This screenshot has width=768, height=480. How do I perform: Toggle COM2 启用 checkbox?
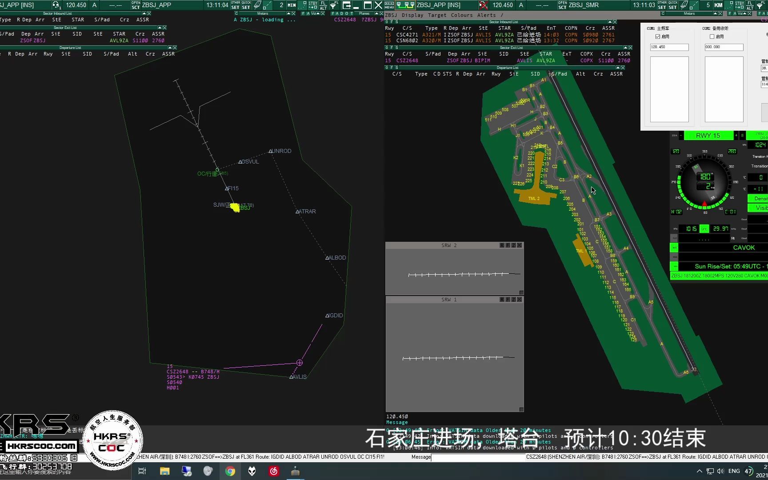tap(712, 36)
